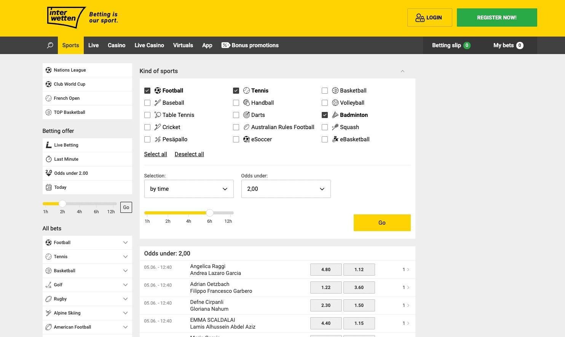The image size is (565, 337).
Task: Click the American Football icon
Action: coord(48,327)
